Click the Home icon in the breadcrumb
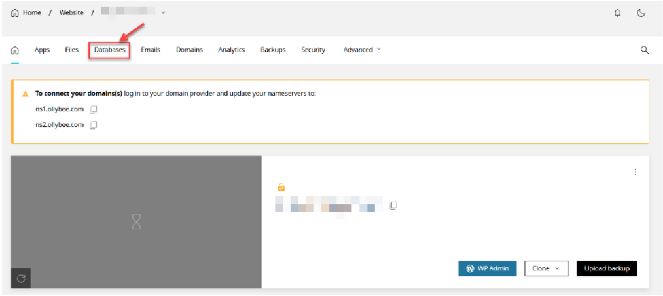This screenshot has width=663, height=296. [x=15, y=12]
